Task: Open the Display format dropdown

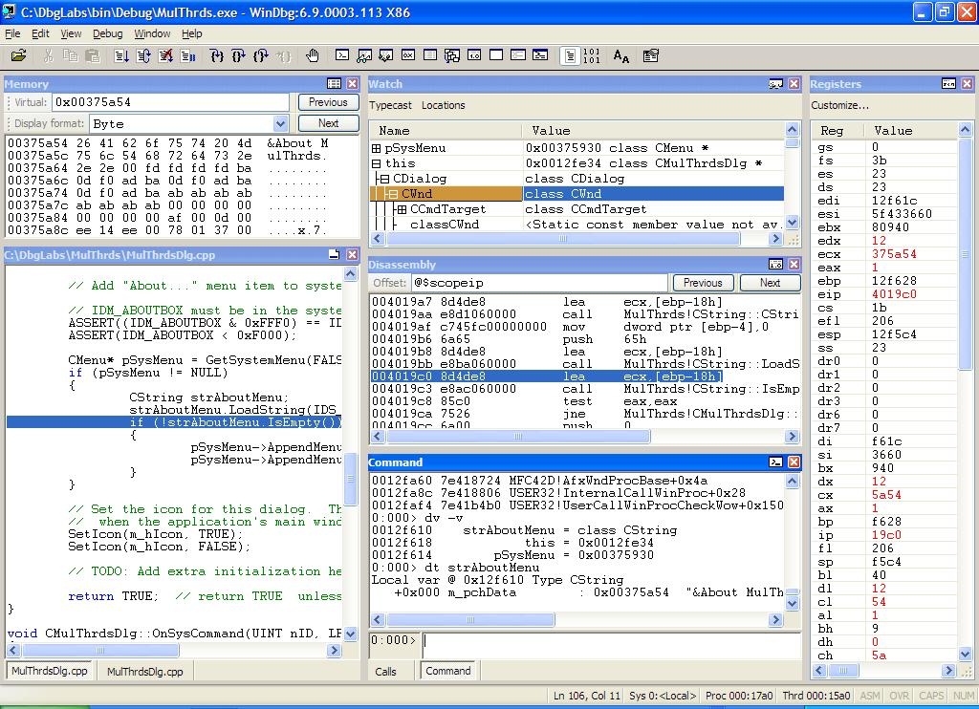Action: point(280,123)
